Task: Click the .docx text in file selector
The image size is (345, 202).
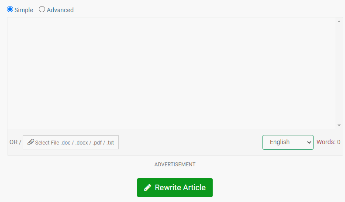Action: coord(82,143)
